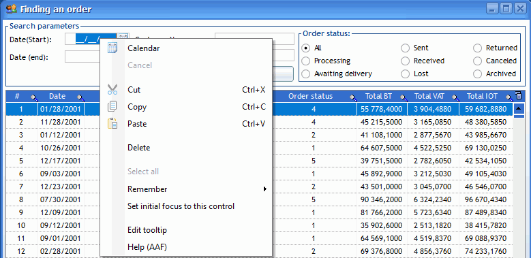Viewport: 531px width, 258px height.
Task: Click magnifier icon in # column header
Action: tap(35, 98)
